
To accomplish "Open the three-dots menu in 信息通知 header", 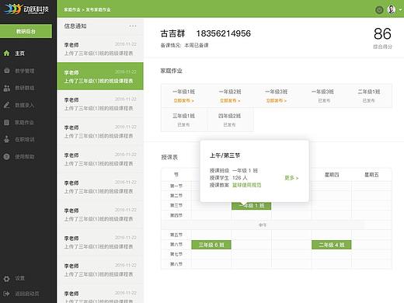I will (x=133, y=26).
